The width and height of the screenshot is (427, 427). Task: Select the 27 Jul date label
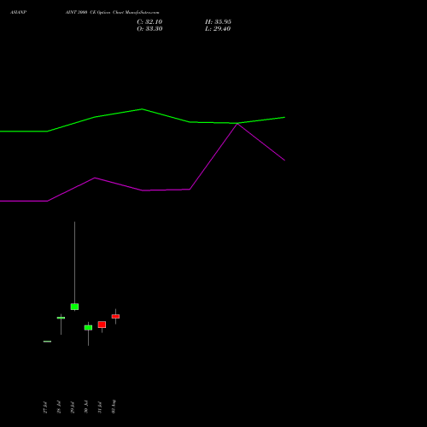click(45, 407)
